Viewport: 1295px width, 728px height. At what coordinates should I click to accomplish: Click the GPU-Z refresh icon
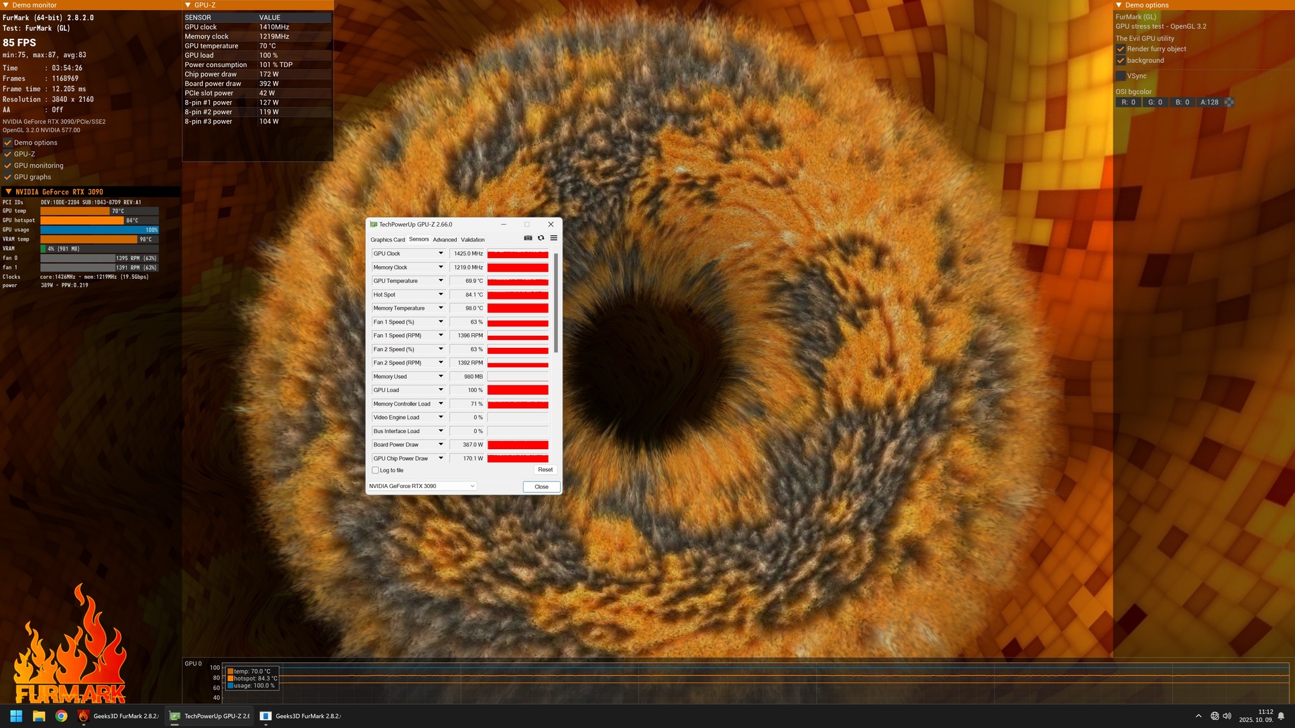tap(541, 238)
